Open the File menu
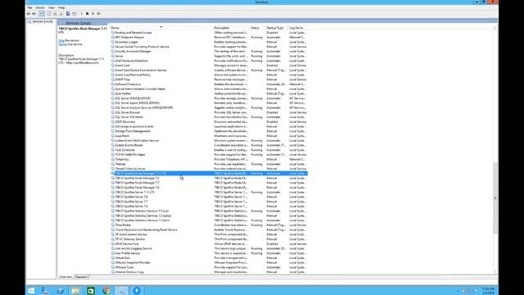The width and height of the screenshot is (524, 295). (x=29, y=7)
